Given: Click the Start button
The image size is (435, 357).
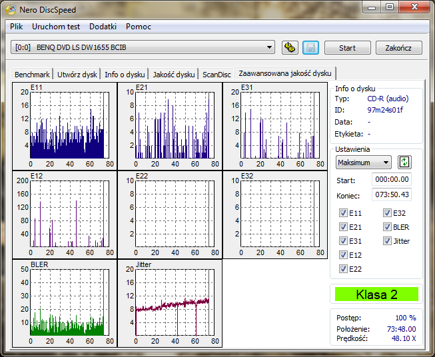Looking at the screenshot, I should [x=347, y=48].
